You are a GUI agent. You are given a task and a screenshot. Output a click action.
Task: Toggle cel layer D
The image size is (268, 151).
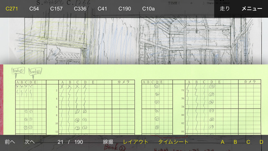pos(261,142)
